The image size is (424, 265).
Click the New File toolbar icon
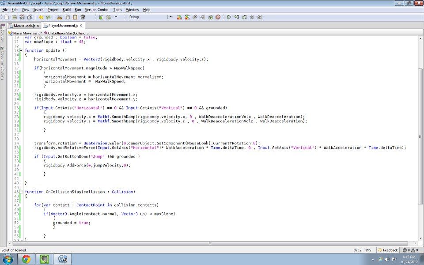(x=7, y=17)
